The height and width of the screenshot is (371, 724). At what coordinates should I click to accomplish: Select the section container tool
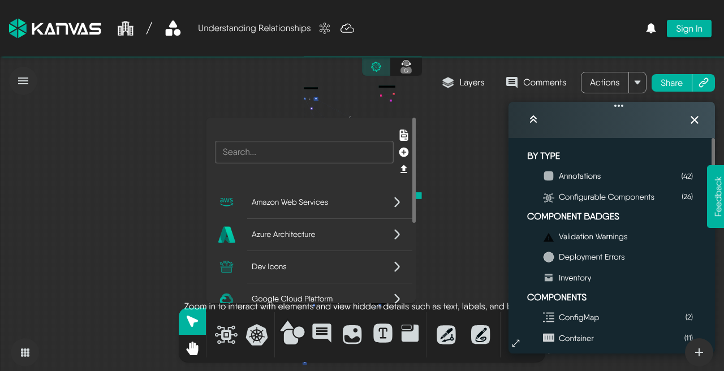coord(410,333)
